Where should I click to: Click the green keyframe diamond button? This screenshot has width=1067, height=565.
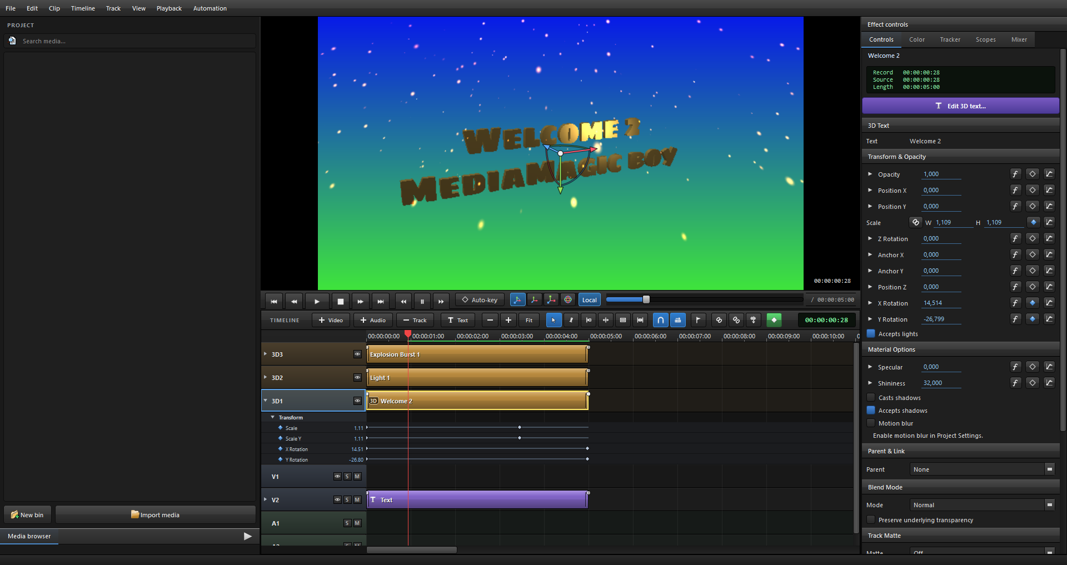point(774,320)
